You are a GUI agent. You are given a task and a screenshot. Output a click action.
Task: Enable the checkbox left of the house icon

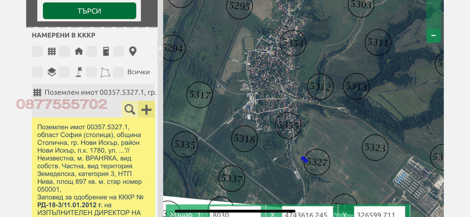64,51
